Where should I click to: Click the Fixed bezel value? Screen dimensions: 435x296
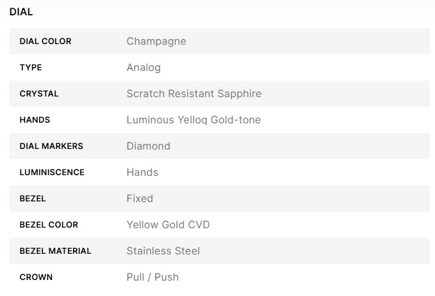(140, 199)
